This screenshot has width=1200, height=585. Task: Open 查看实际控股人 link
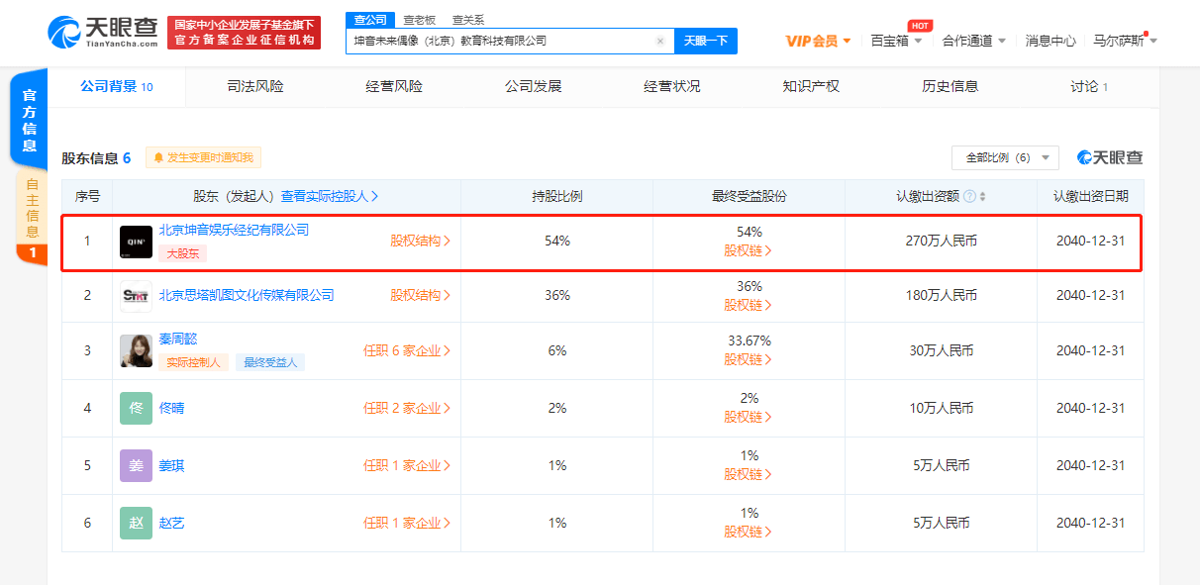pyautogui.click(x=329, y=197)
